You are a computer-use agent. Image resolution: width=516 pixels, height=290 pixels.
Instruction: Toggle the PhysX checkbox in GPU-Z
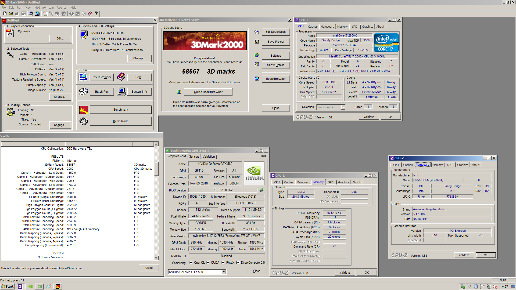click(x=223, y=263)
